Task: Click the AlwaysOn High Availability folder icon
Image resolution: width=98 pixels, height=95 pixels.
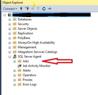Action: [14, 43]
